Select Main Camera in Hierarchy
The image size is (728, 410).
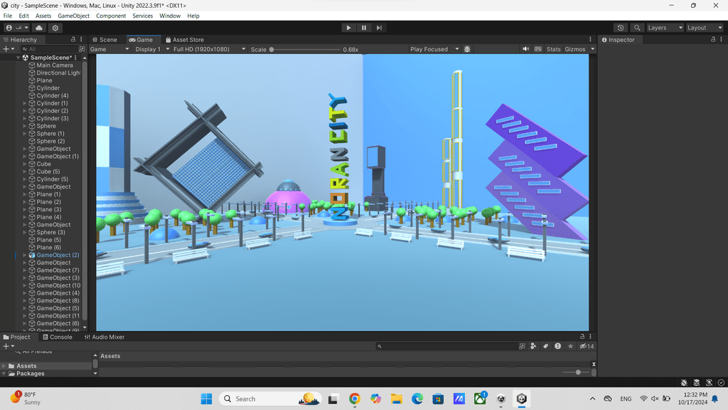point(54,65)
